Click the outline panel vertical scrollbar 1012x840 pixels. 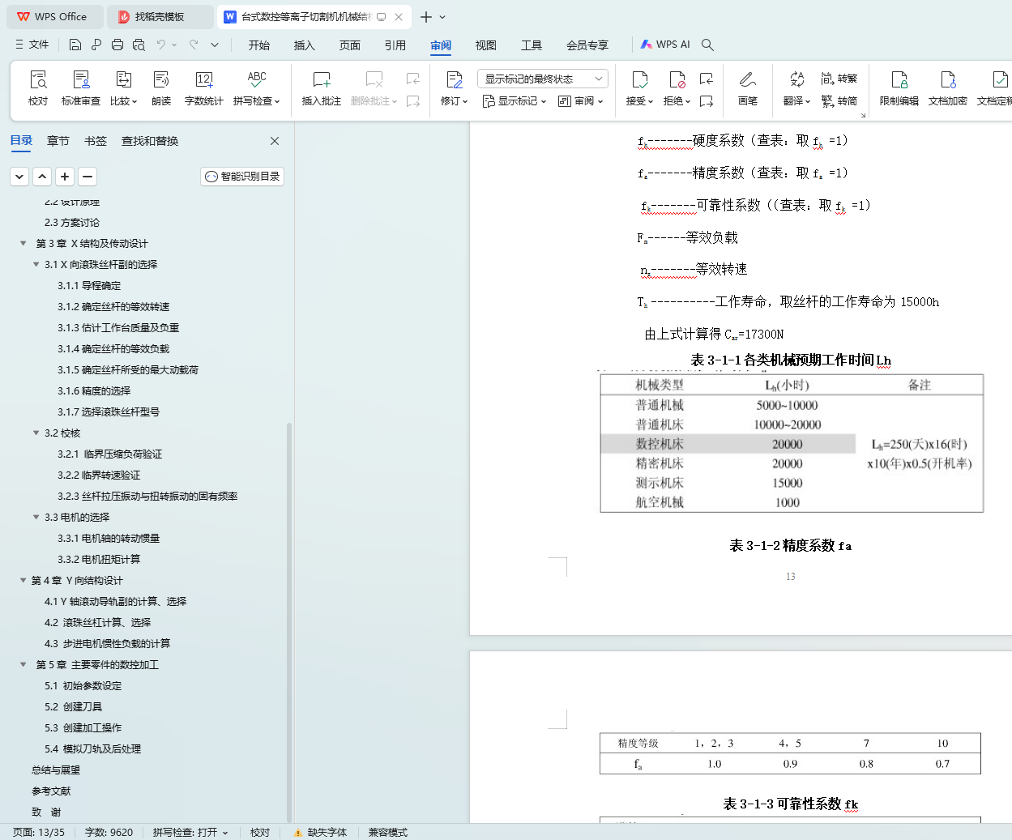tap(289, 622)
